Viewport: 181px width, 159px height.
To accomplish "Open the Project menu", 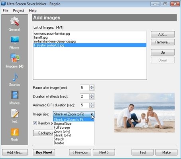I will (x=18, y=10).
